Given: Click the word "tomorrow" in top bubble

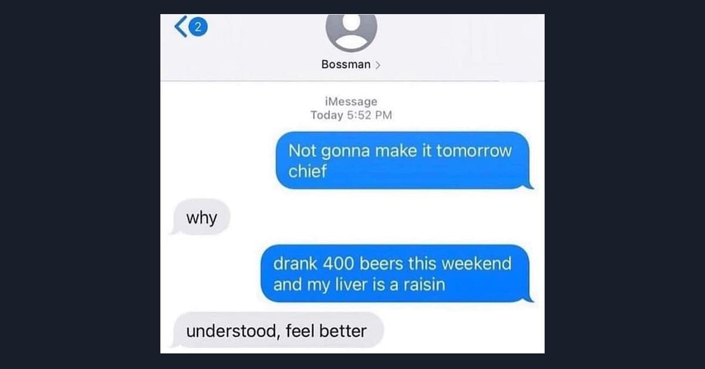Looking at the screenshot, I should click(475, 152).
